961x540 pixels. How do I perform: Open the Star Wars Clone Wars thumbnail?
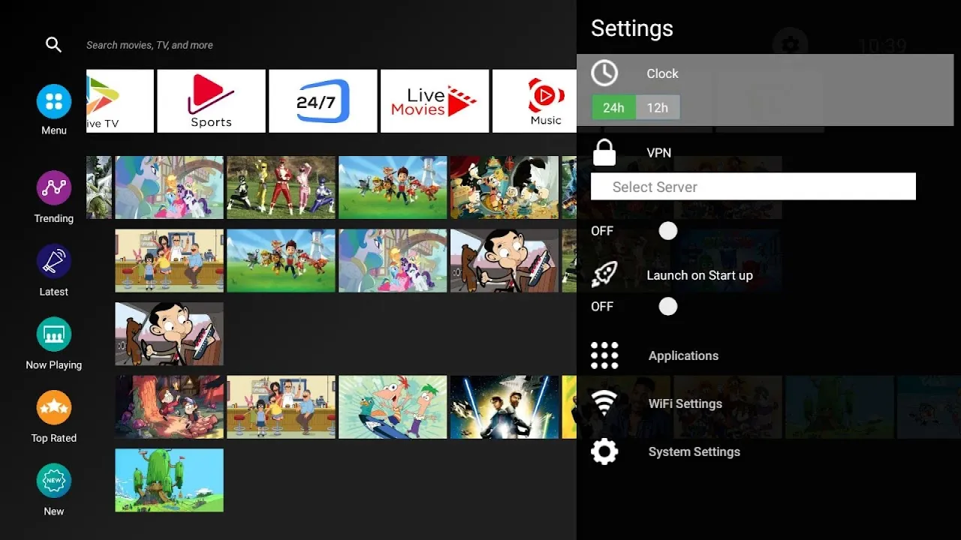505,407
